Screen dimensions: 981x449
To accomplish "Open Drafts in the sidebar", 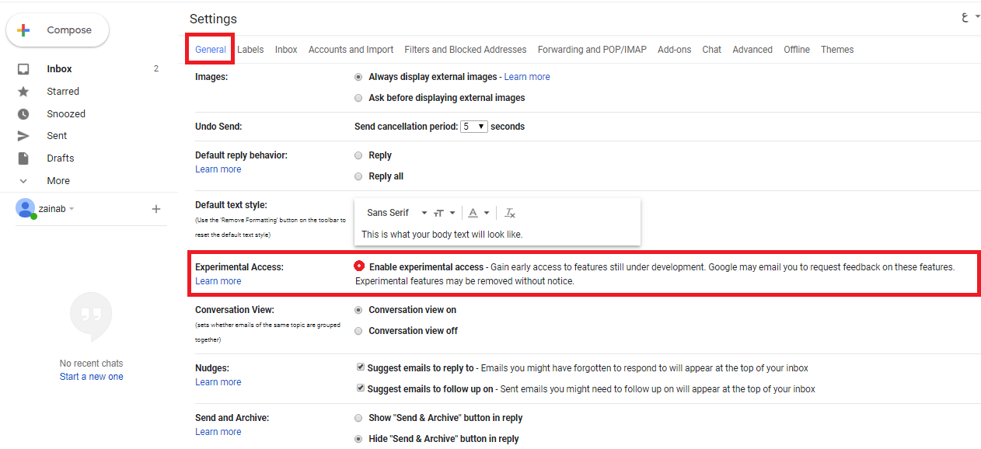I will click(x=61, y=158).
